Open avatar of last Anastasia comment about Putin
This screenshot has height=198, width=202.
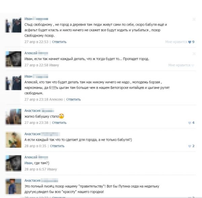pyautogui.click(x=13, y=186)
